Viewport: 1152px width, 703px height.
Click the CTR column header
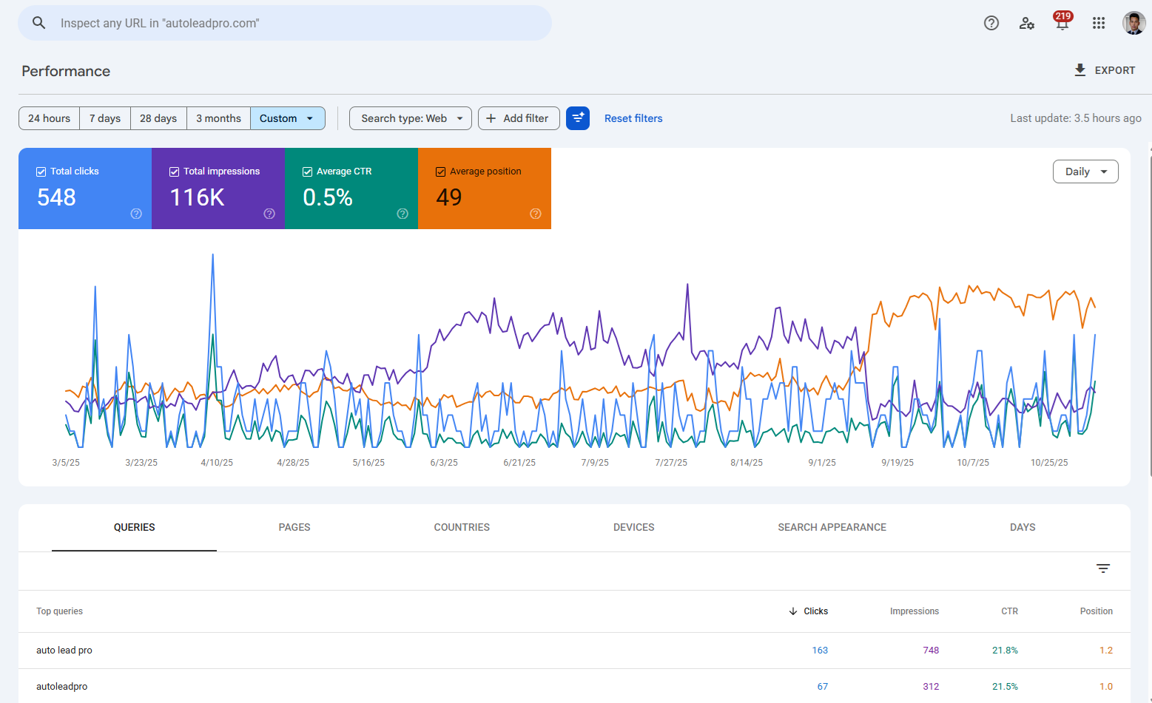click(x=1009, y=611)
